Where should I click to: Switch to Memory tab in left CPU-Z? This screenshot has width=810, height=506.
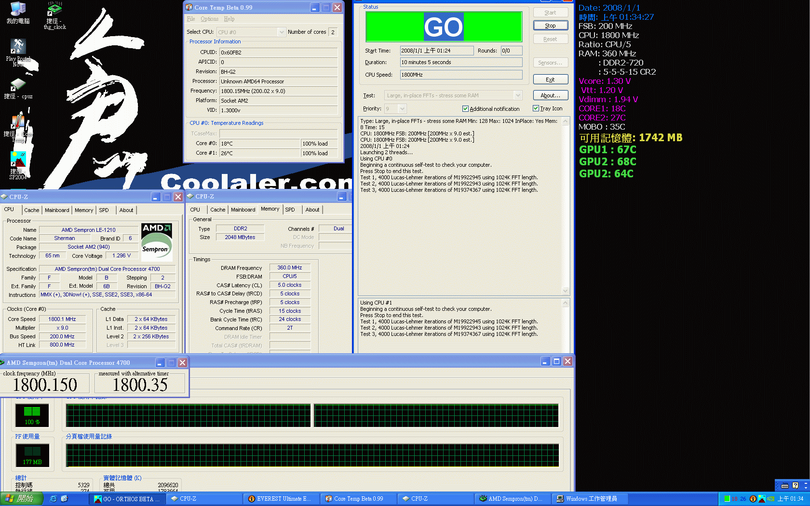click(x=84, y=210)
